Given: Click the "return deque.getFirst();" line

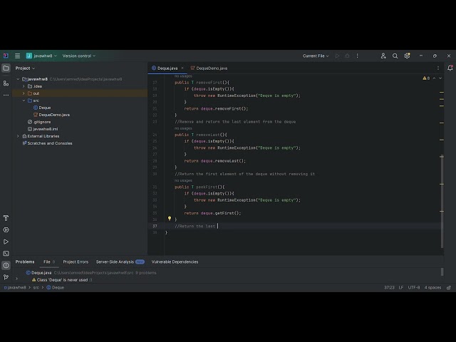Looking at the screenshot, I should (x=212, y=213).
